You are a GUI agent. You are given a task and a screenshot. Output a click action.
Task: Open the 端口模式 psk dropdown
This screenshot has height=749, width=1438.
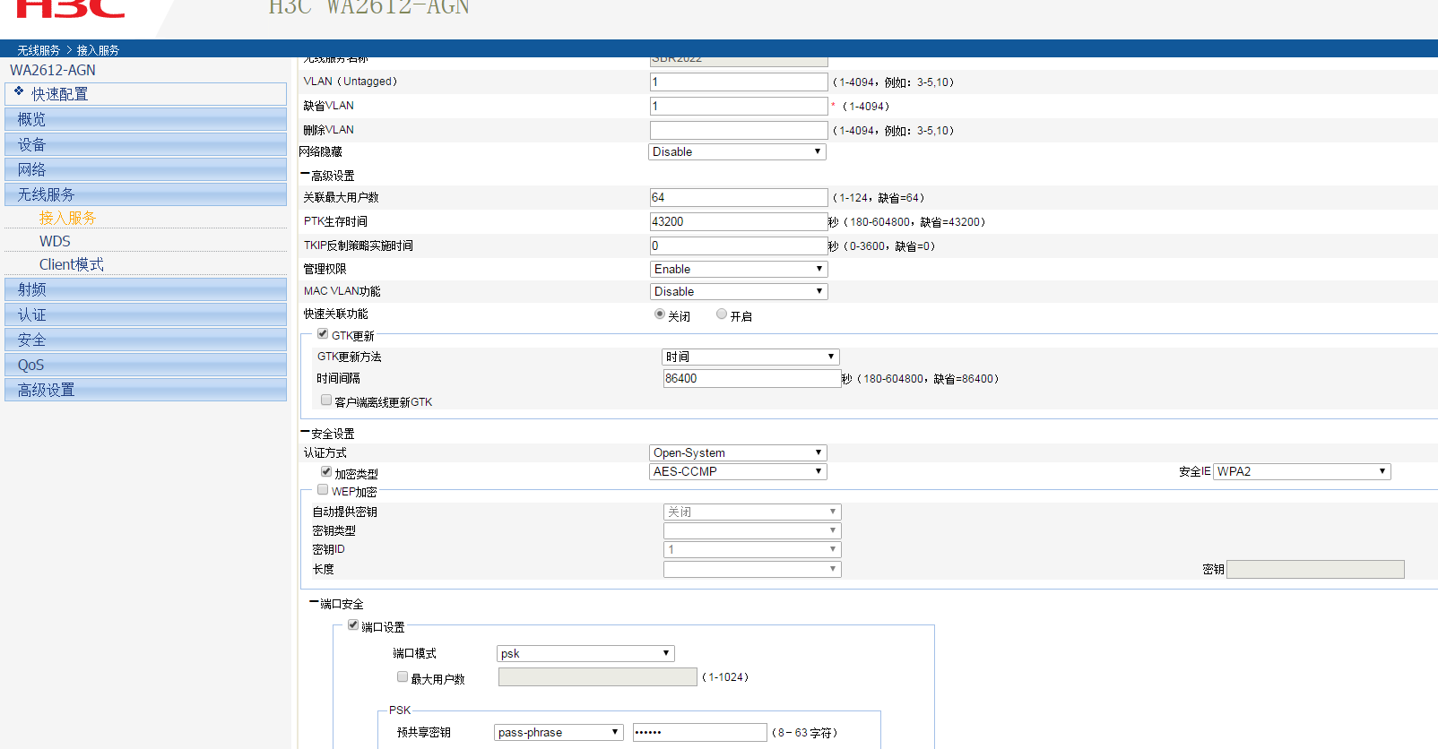click(x=585, y=653)
